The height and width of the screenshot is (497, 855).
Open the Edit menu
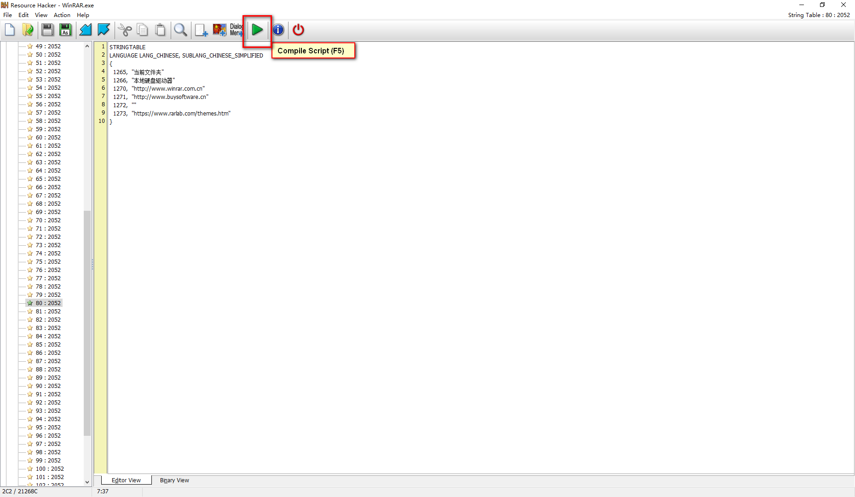point(23,15)
